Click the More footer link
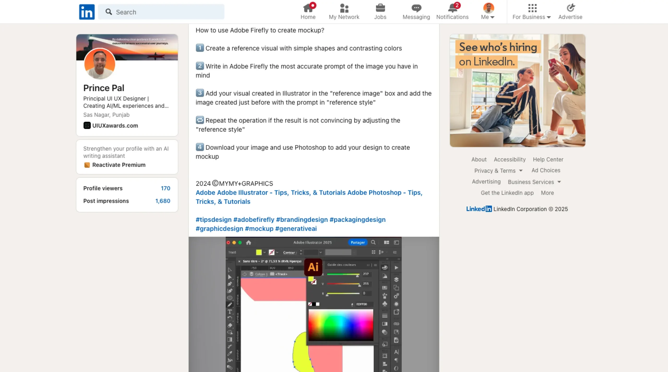 547,193
